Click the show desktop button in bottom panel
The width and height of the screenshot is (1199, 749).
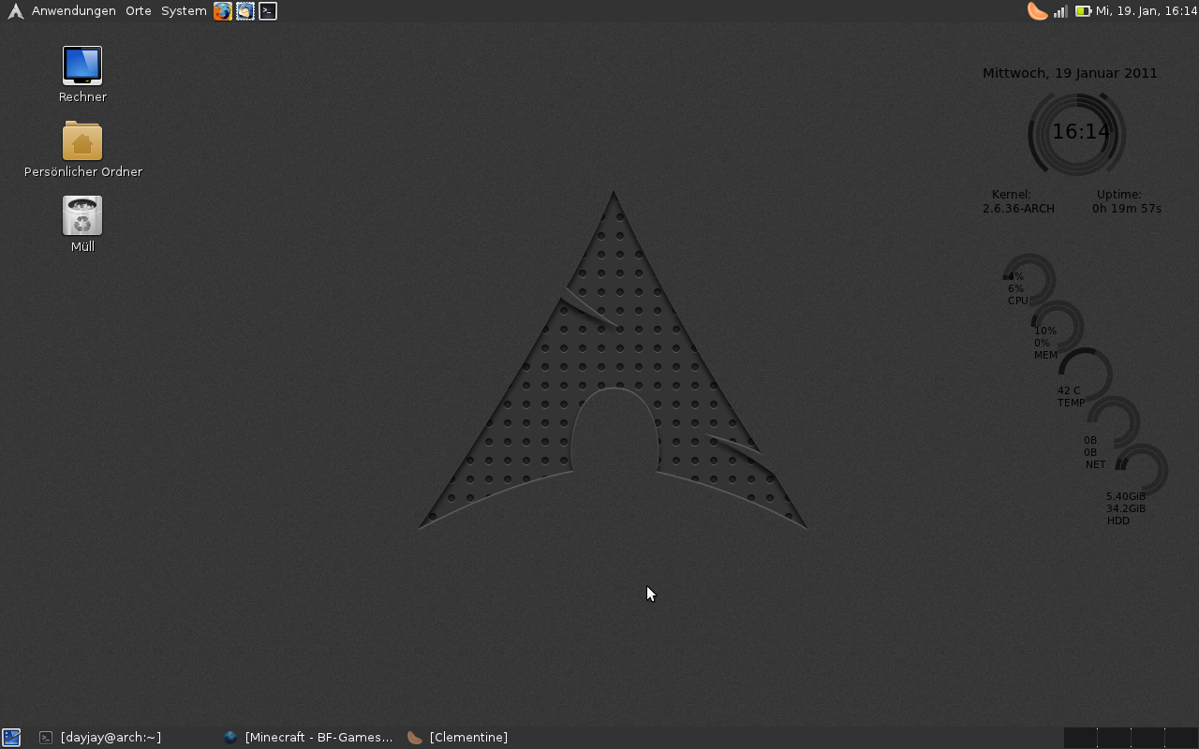click(x=11, y=738)
